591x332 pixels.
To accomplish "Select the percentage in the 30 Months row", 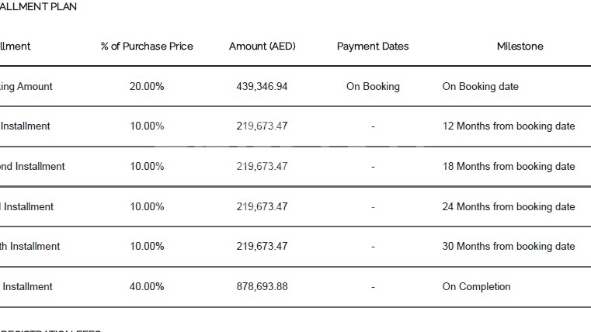I will coord(147,247).
